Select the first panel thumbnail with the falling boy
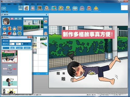Image resolution: width=130 pixels, height=97 pixels. coord(10,57)
